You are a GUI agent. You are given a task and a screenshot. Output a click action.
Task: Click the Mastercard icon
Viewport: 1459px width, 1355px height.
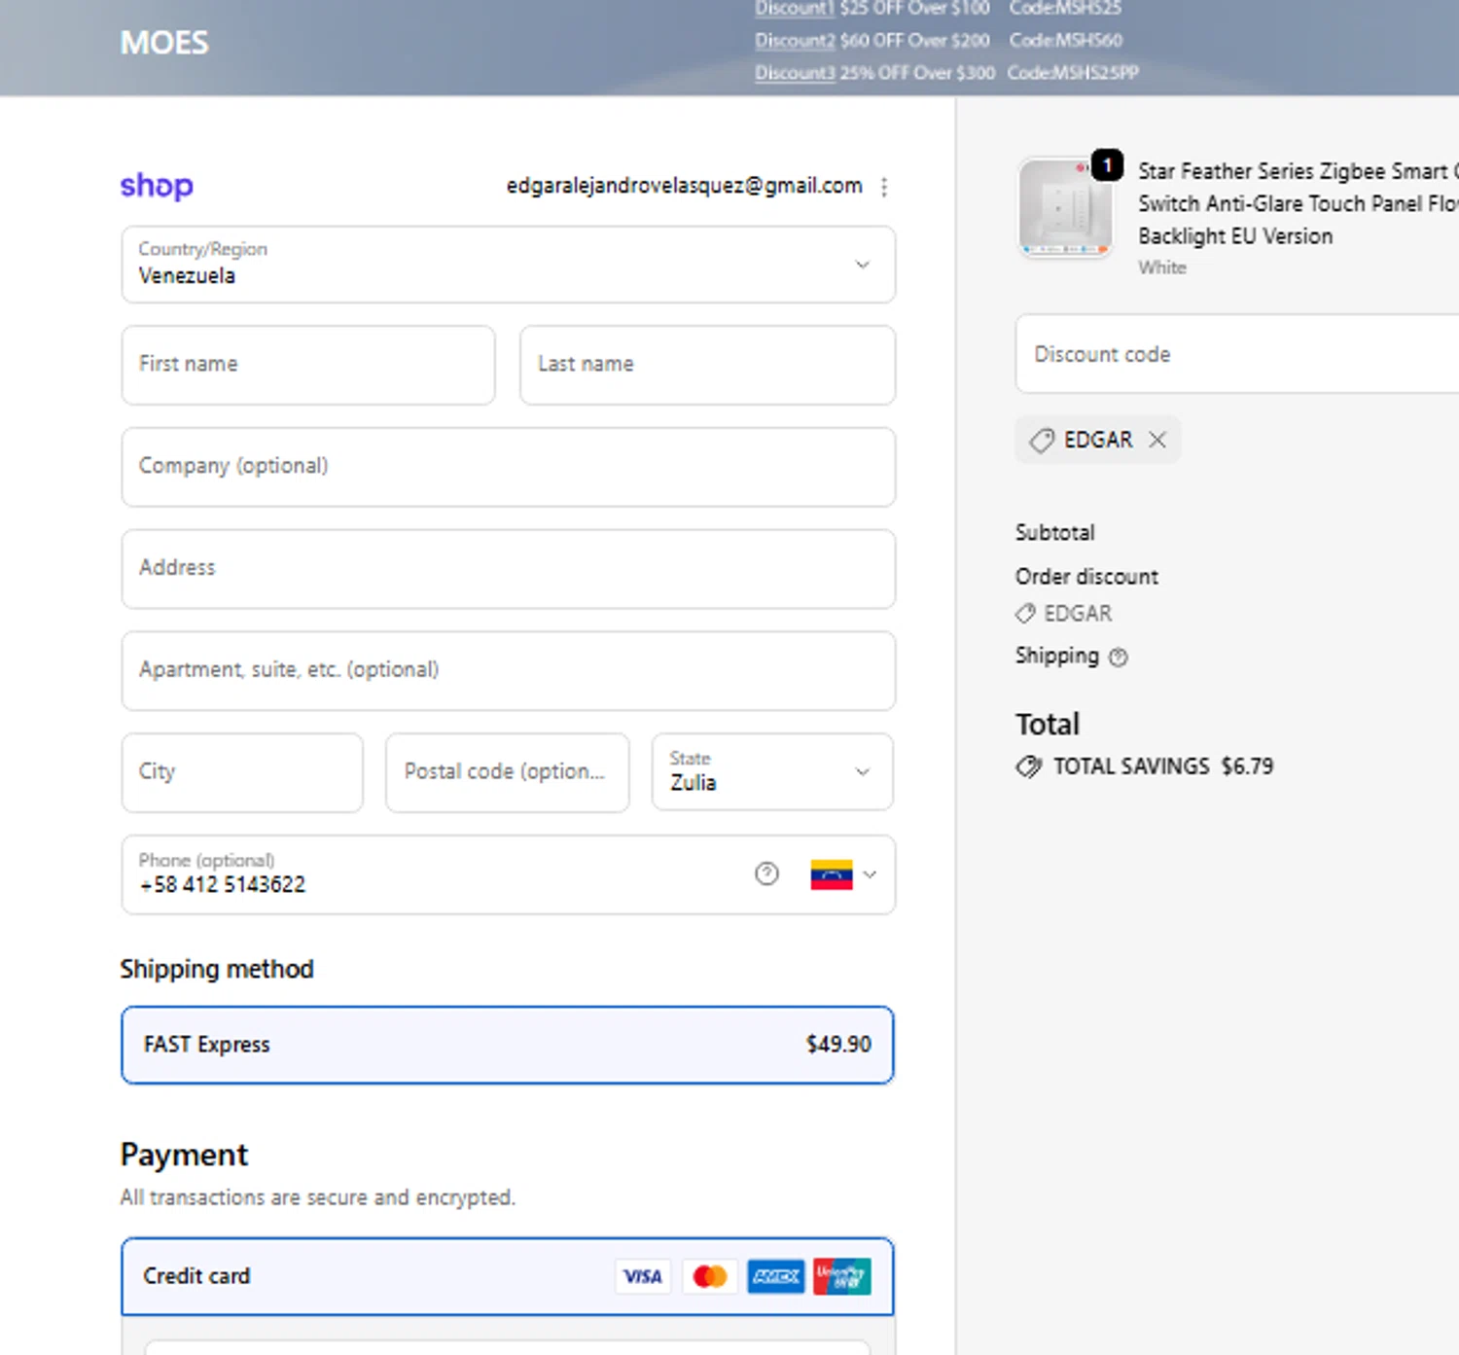tap(710, 1276)
